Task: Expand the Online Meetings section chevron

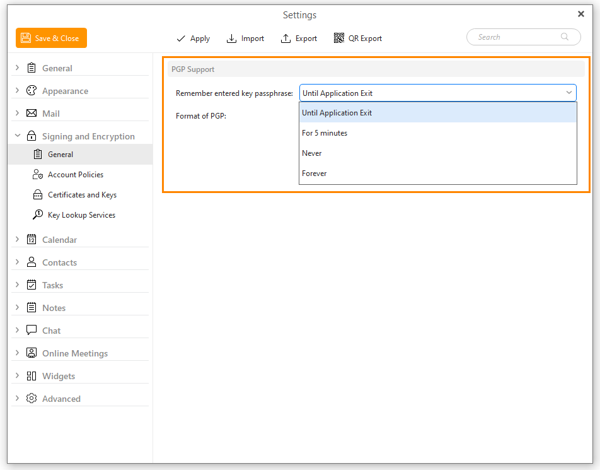Action: coord(17,353)
